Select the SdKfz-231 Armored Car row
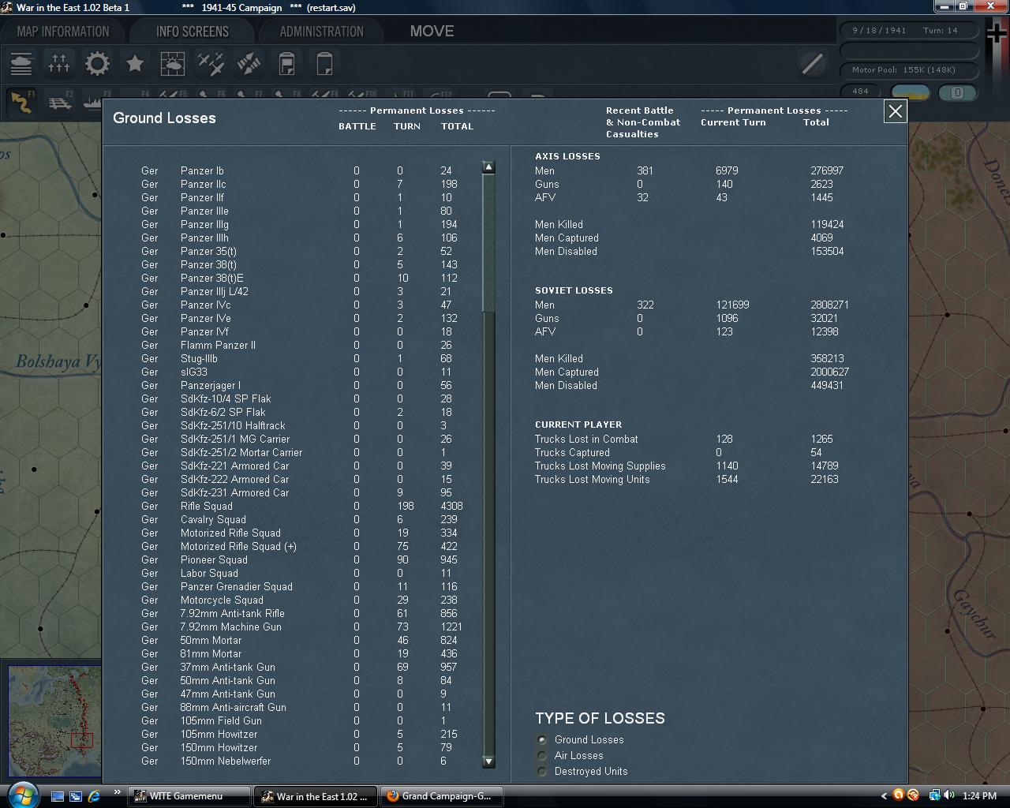The image size is (1010, 808). point(300,492)
